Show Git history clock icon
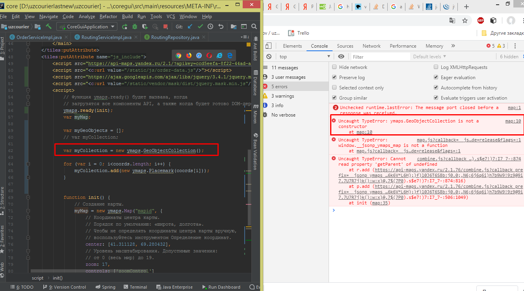Image resolution: width=524 pixels, height=291 pixels. (210, 27)
